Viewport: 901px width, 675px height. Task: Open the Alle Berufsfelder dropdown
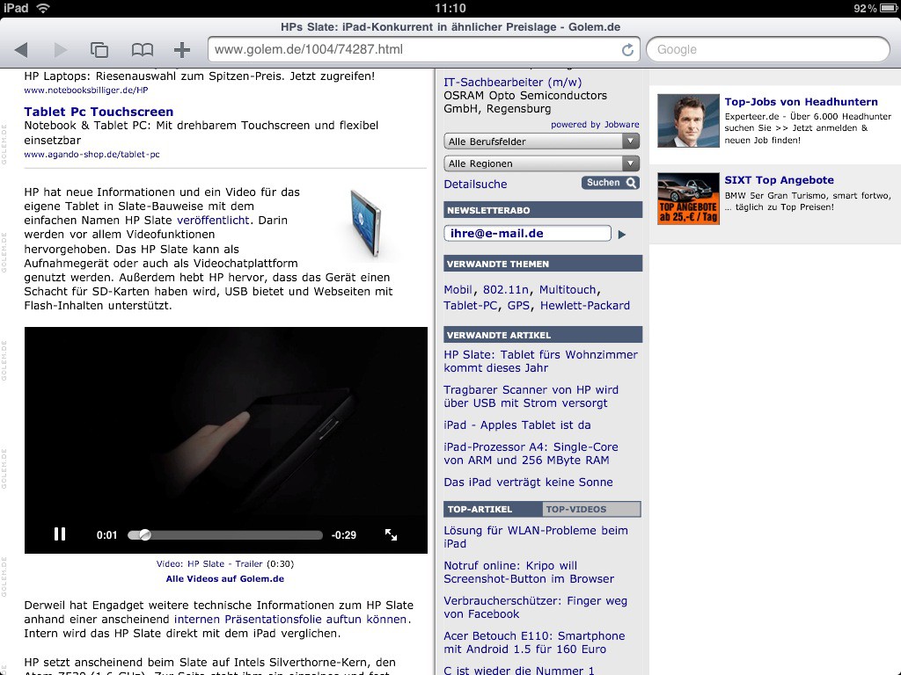coord(540,141)
